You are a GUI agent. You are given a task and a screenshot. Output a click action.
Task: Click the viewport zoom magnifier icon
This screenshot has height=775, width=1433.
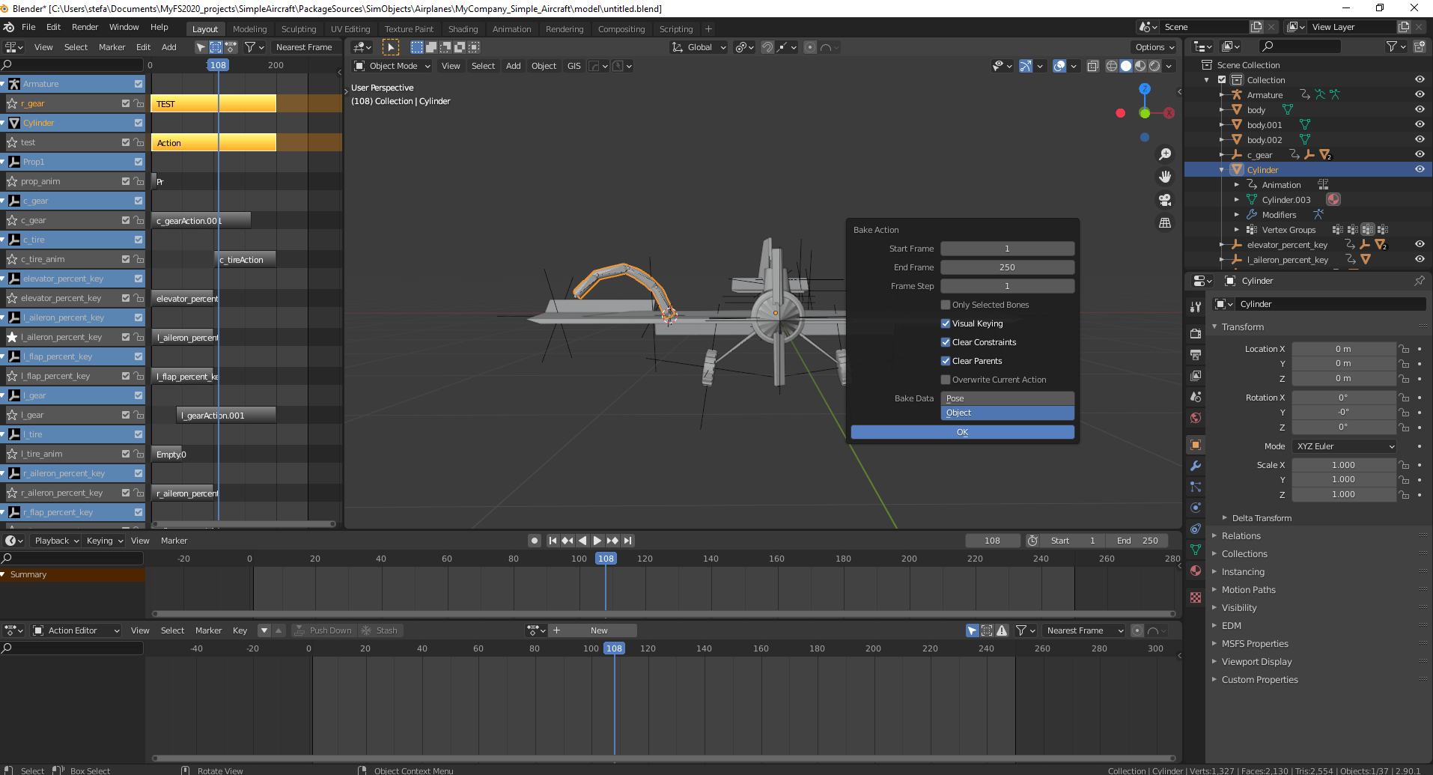1165,154
